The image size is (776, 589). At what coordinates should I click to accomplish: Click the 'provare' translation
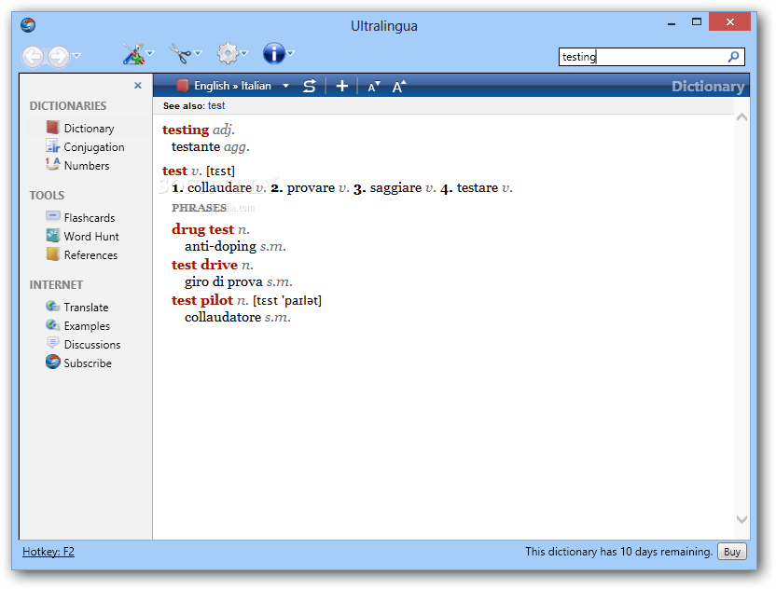click(311, 188)
